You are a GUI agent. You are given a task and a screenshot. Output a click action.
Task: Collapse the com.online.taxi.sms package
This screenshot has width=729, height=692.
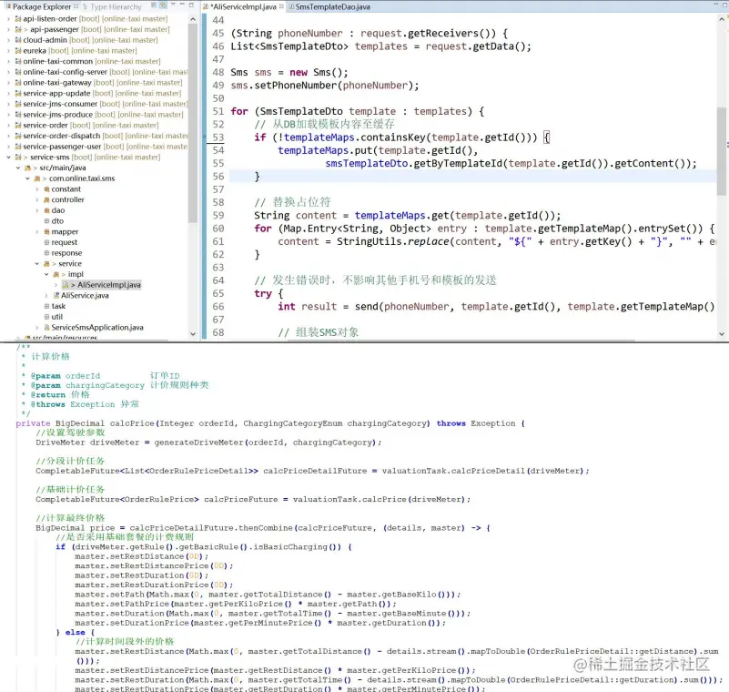[27, 178]
